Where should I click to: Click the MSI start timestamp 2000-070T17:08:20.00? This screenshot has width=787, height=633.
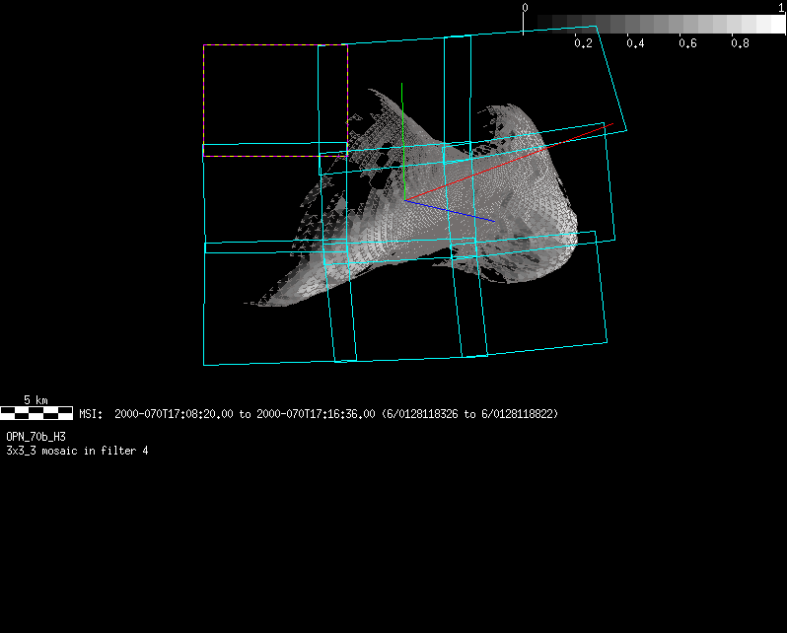pyautogui.click(x=175, y=414)
